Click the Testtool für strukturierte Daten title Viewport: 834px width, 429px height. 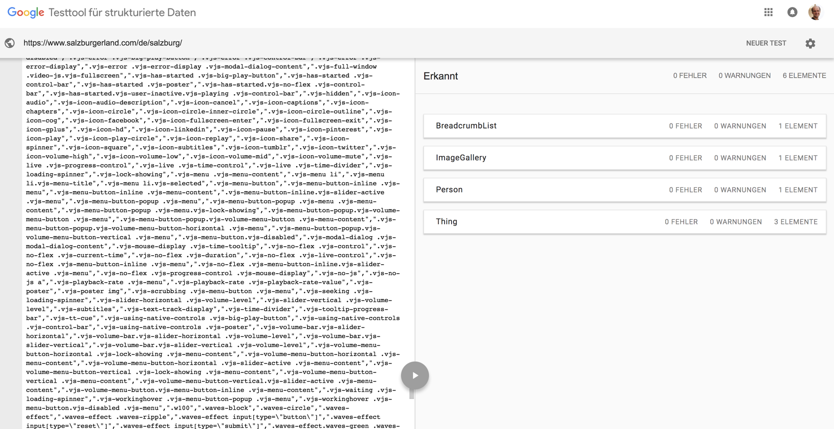pyautogui.click(x=122, y=13)
